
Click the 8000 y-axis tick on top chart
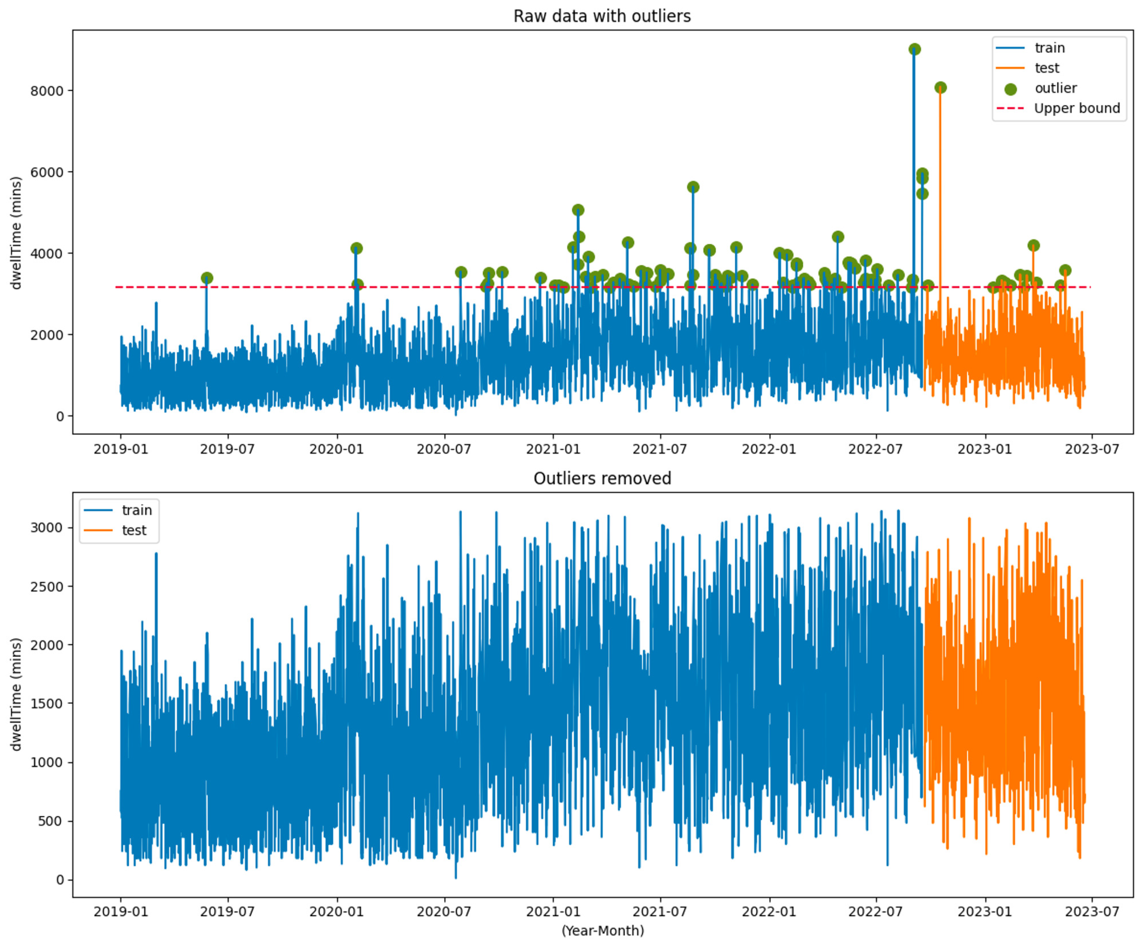[x=47, y=91]
